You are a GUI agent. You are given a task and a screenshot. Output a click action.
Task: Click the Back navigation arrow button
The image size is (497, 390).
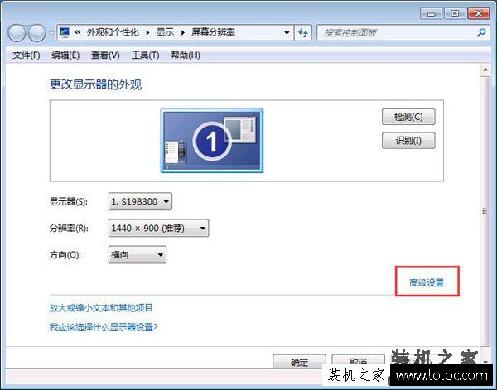(17, 33)
